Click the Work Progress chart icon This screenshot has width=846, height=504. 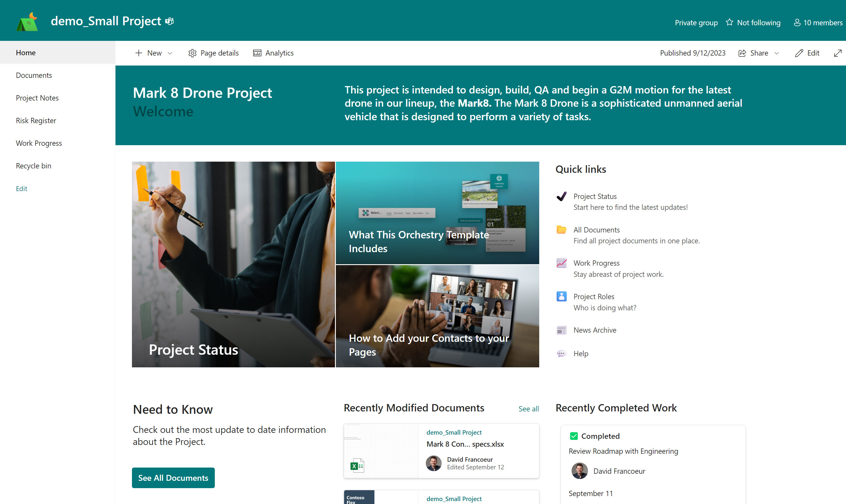tap(561, 262)
